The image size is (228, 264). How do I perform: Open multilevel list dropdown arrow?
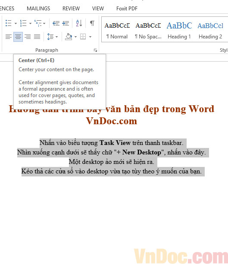[x=44, y=23]
